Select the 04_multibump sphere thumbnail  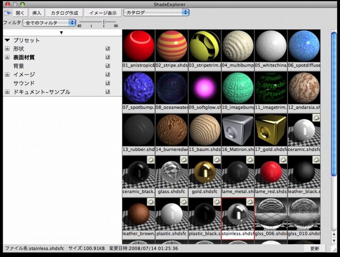(x=238, y=46)
